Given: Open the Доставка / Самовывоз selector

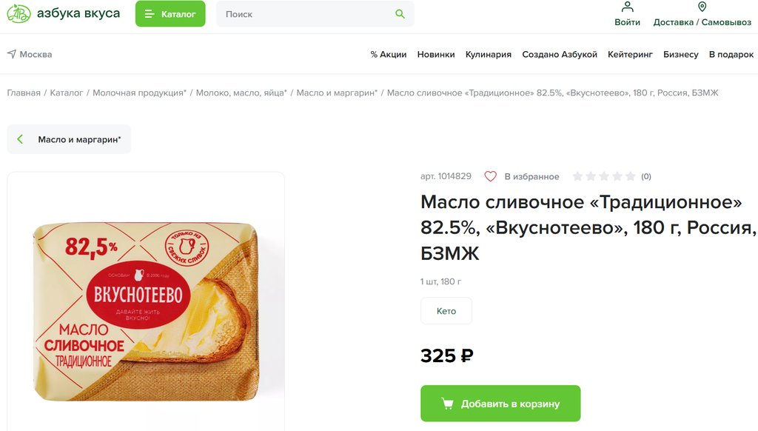Looking at the screenshot, I should tap(702, 22).
